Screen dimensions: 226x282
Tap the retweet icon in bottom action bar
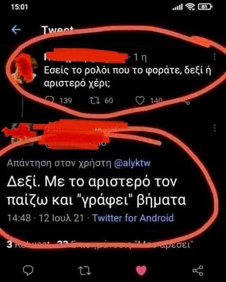pyautogui.click(x=84, y=271)
